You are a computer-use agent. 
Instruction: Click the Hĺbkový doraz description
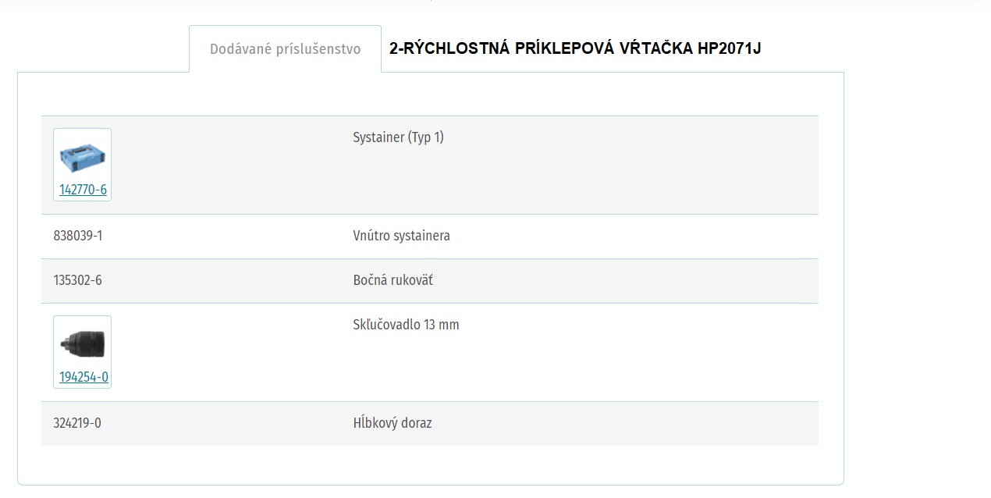[392, 423]
